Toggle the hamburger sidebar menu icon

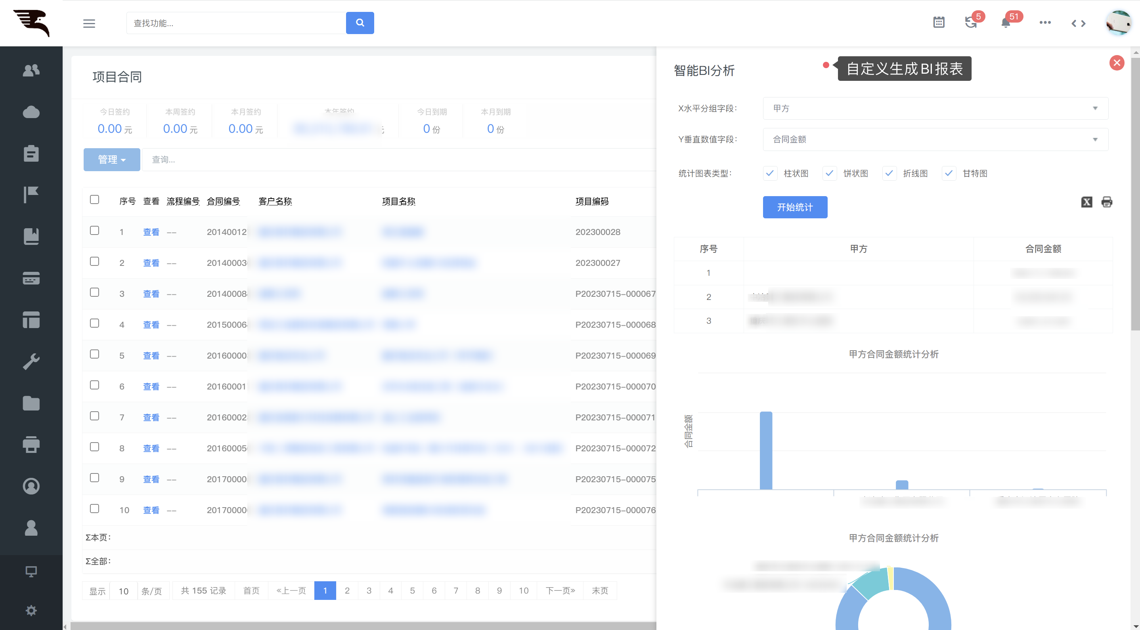89,23
